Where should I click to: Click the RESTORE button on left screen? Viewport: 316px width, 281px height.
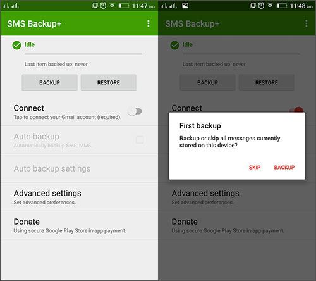click(109, 82)
